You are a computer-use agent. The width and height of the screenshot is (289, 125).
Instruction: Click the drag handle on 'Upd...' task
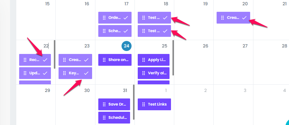coord(25,73)
